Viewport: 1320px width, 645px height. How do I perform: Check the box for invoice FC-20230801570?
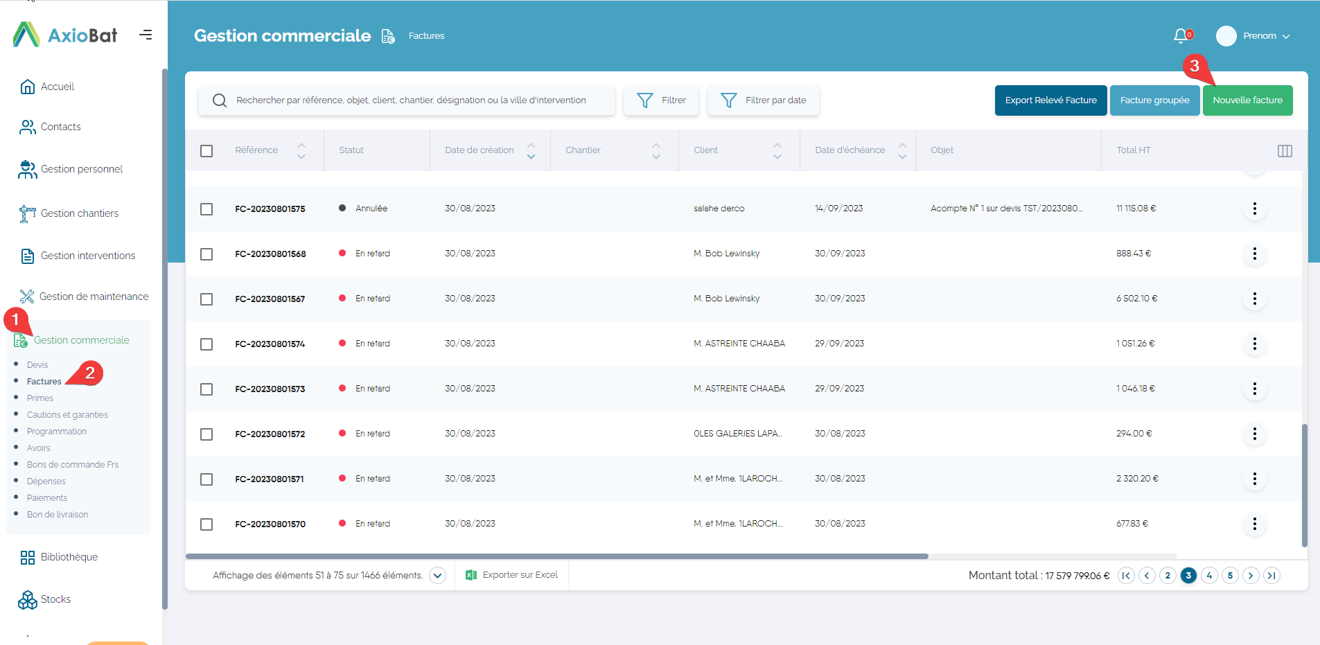[x=206, y=524]
